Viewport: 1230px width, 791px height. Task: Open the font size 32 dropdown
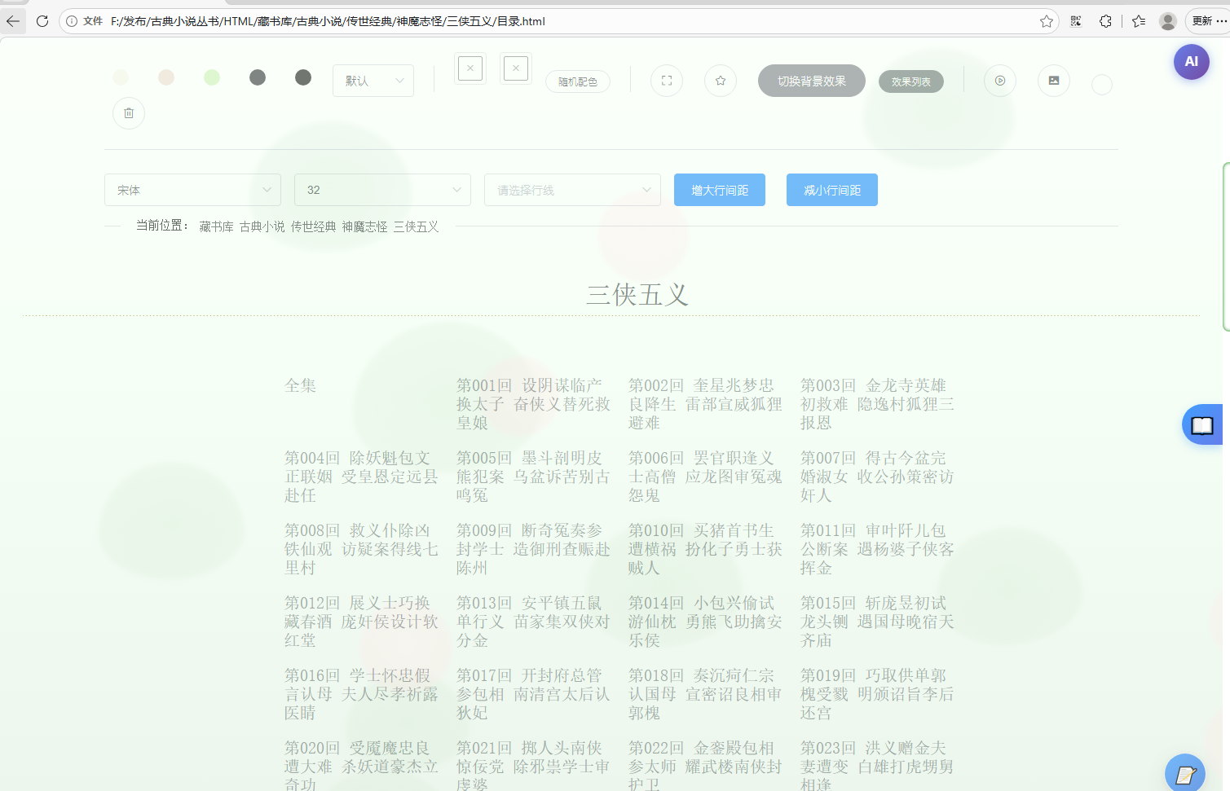[x=382, y=190]
